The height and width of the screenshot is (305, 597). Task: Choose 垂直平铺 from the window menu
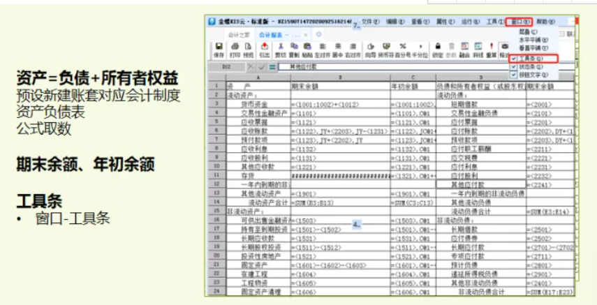533,48
